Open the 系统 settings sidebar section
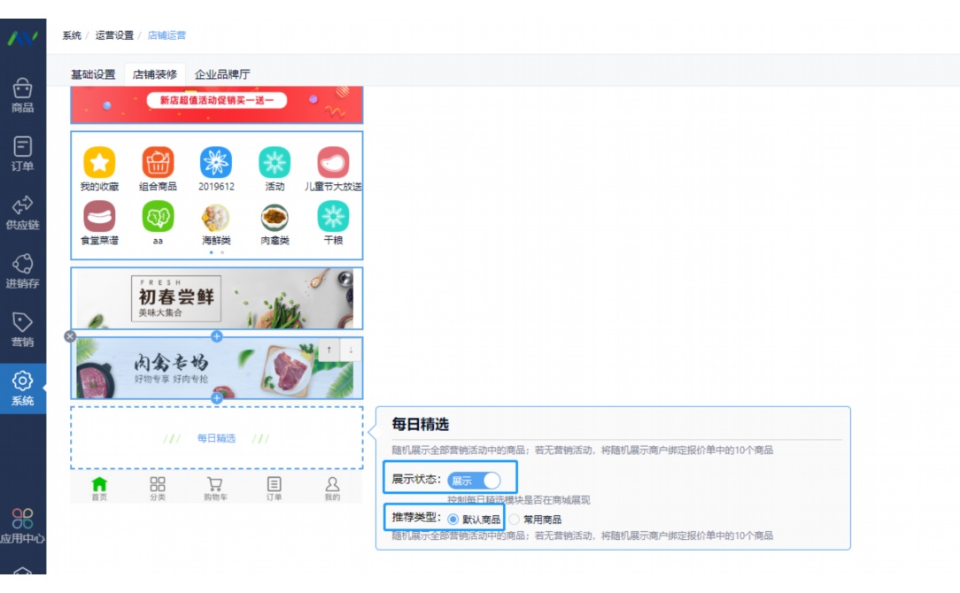Viewport: 960px width, 593px height. (23, 389)
